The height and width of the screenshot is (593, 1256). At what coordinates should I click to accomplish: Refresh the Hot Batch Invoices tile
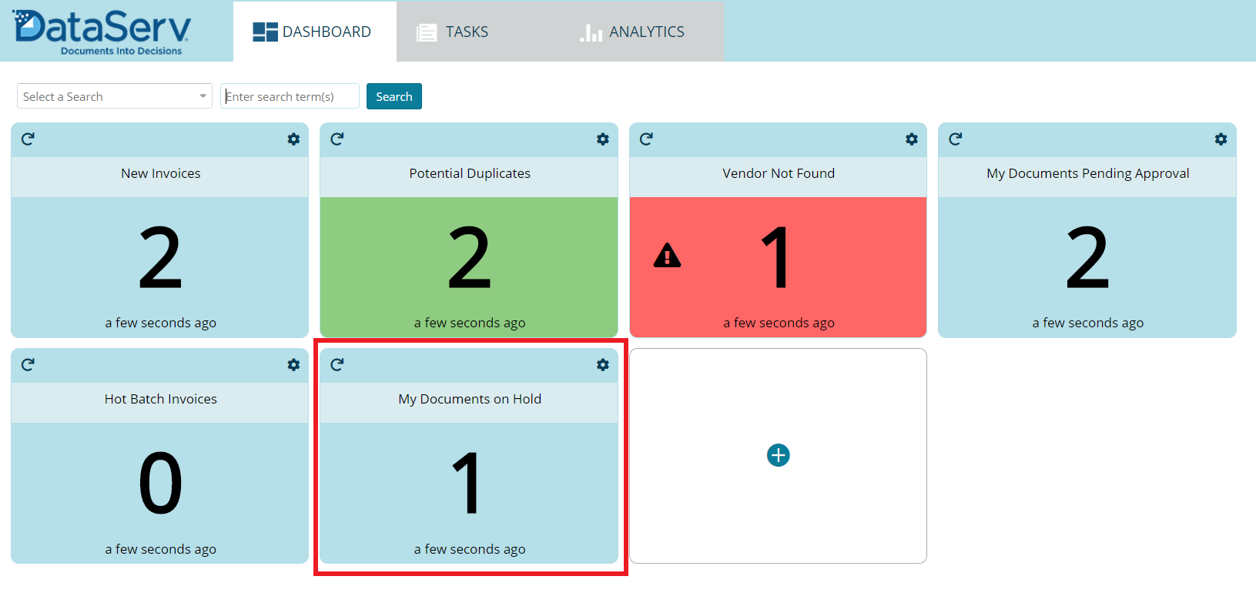(x=28, y=365)
